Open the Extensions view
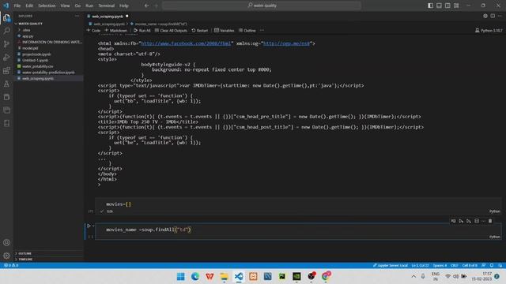506x284 pixels. click(x=6, y=70)
